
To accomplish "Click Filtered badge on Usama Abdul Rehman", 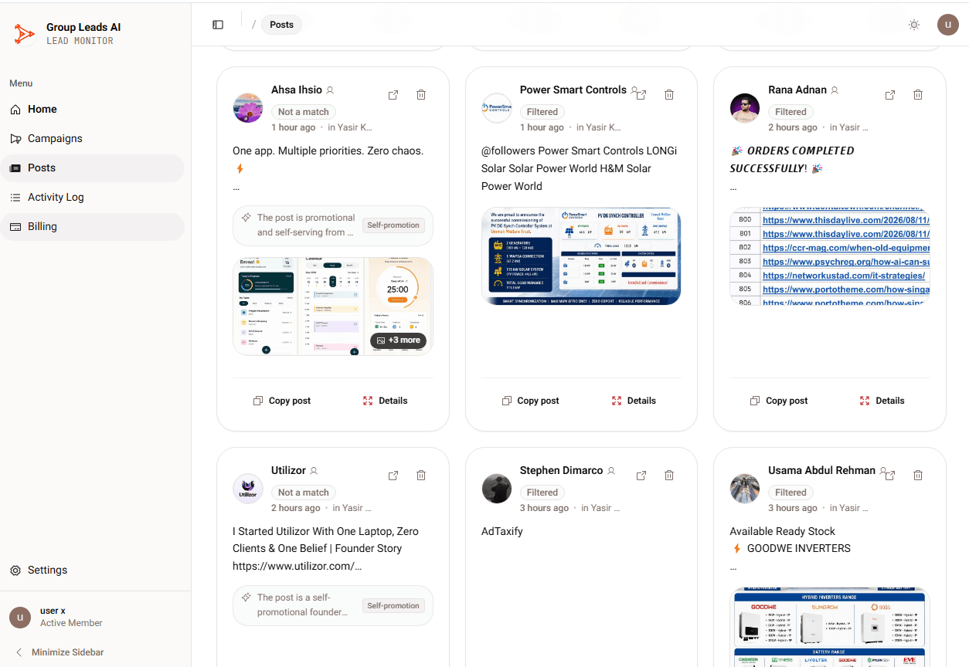I will pos(790,493).
